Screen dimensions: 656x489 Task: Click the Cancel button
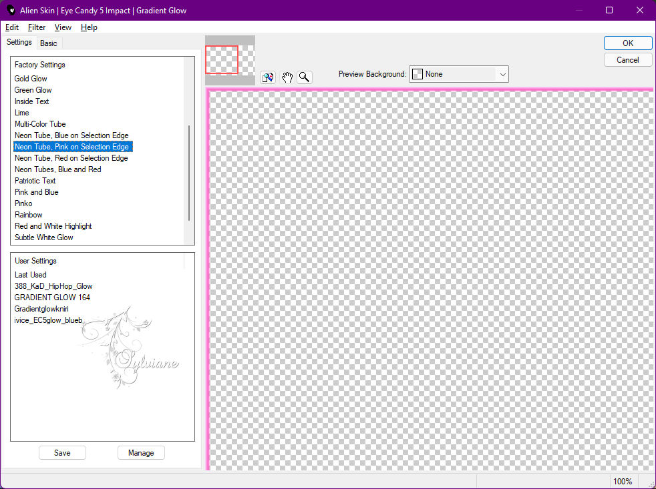pyautogui.click(x=627, y=60)
